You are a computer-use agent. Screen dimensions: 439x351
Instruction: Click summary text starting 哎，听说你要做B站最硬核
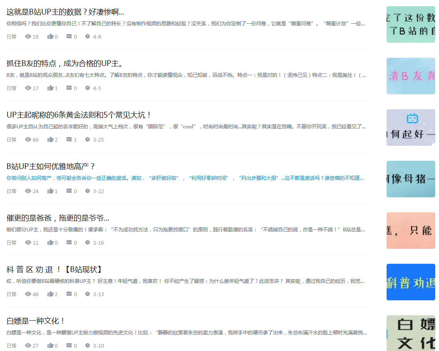(185, 281)
